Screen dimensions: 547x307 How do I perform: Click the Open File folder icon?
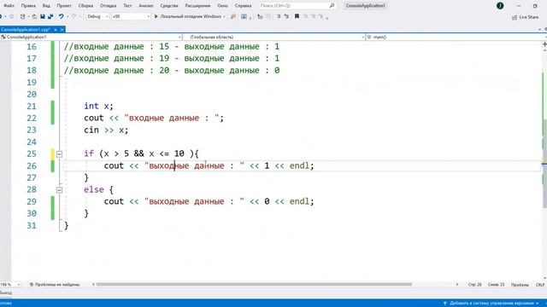click(x=34, y=16)
